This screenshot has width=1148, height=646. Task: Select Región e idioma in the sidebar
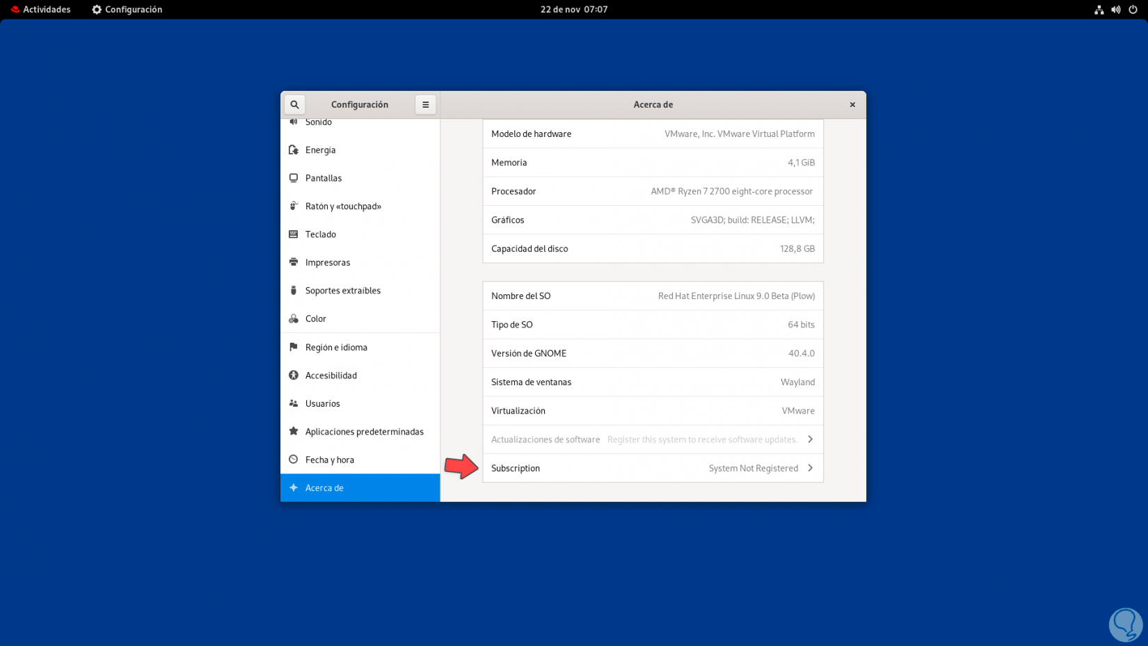tap(360, 347)
